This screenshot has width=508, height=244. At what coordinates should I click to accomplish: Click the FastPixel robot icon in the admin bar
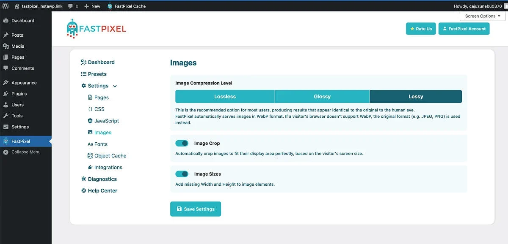pyautogui.click(x=110, y=6)
